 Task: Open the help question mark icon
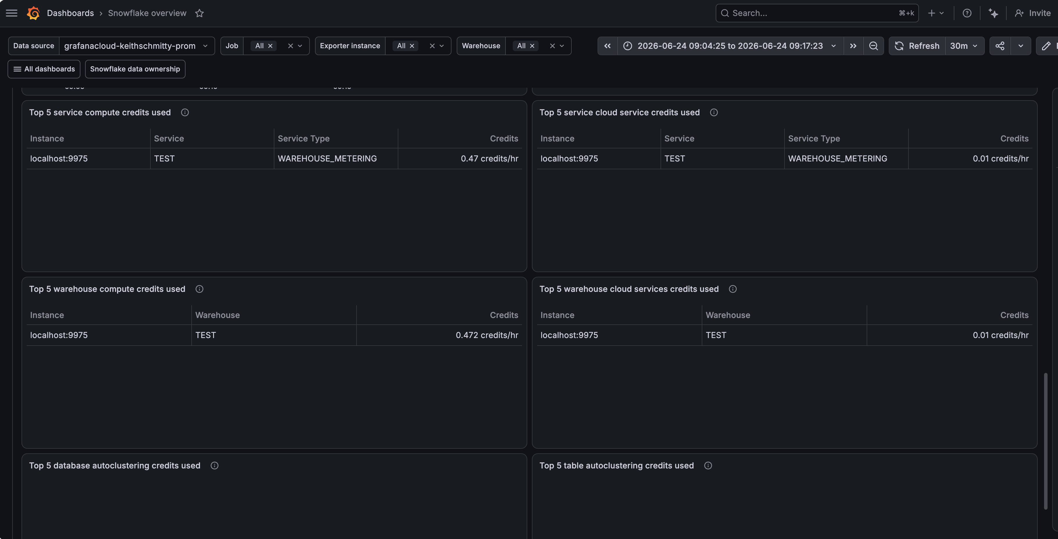click(967, 13)
